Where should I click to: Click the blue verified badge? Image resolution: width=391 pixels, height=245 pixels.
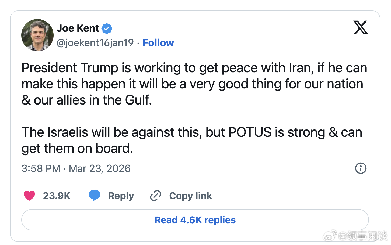(107, 28)
